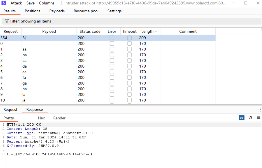Select the Pretty view tab

click(9, 118)
